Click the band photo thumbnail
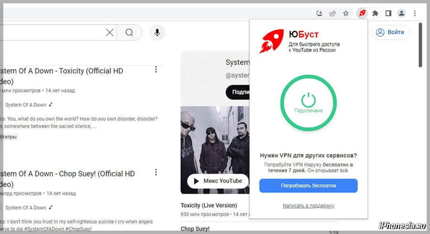 215,150
